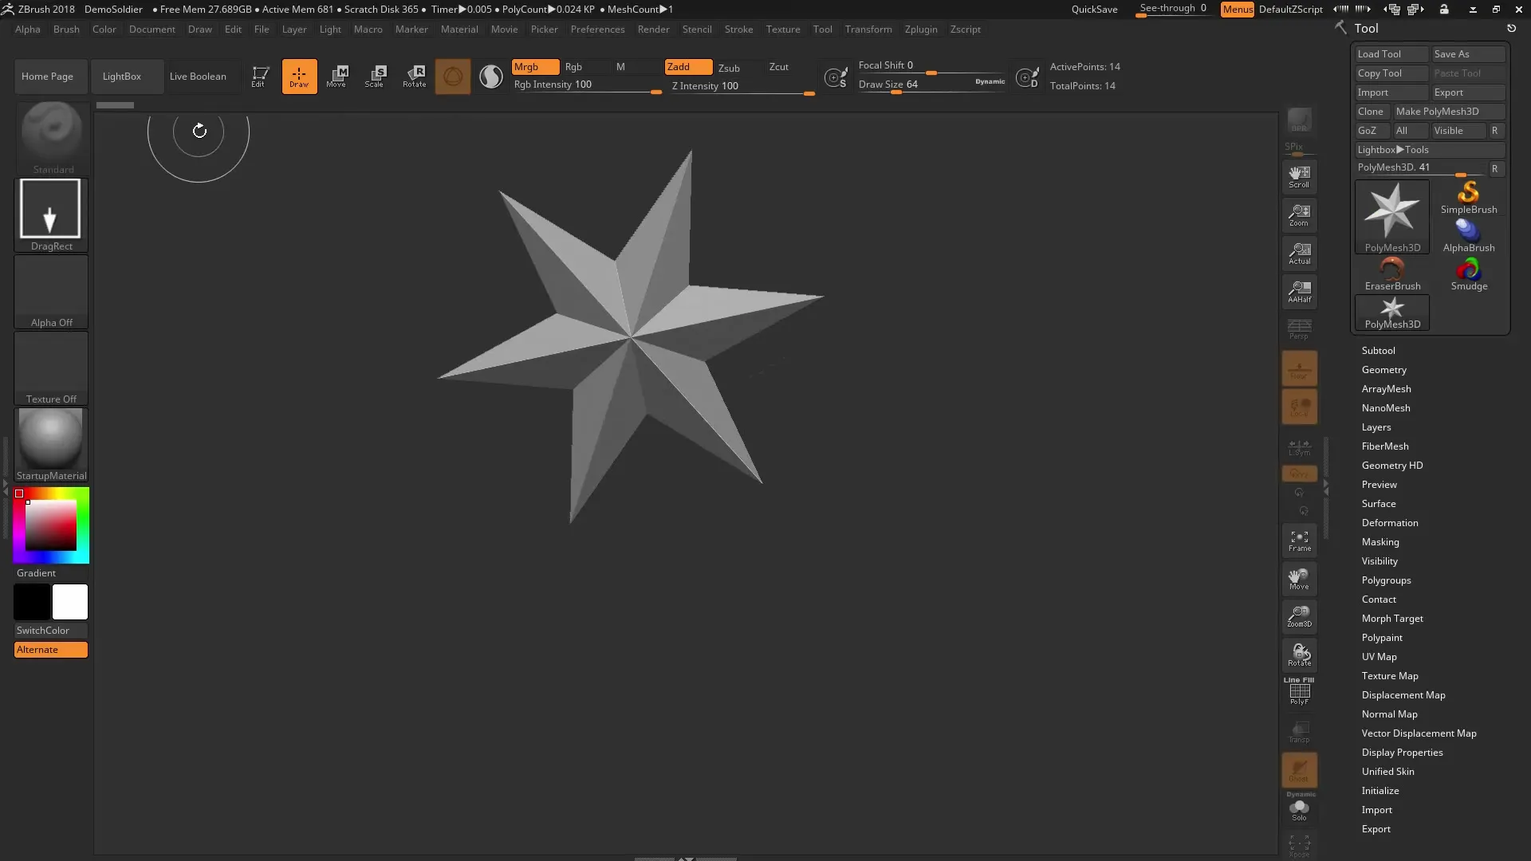Click Actual size icon
The height and width of the screenshot is (861, 1531).
pyautogui.click(x=1299, y=254)
